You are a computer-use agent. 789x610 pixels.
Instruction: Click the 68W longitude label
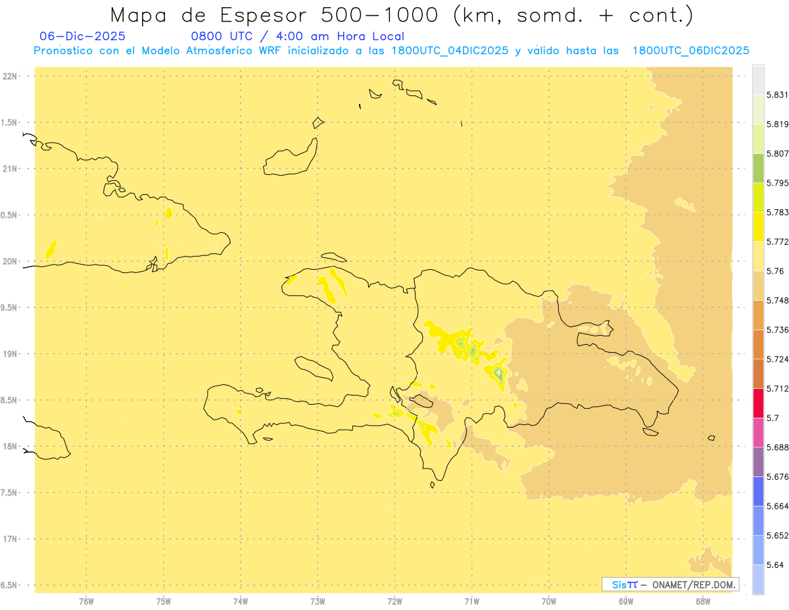point(703,601)
